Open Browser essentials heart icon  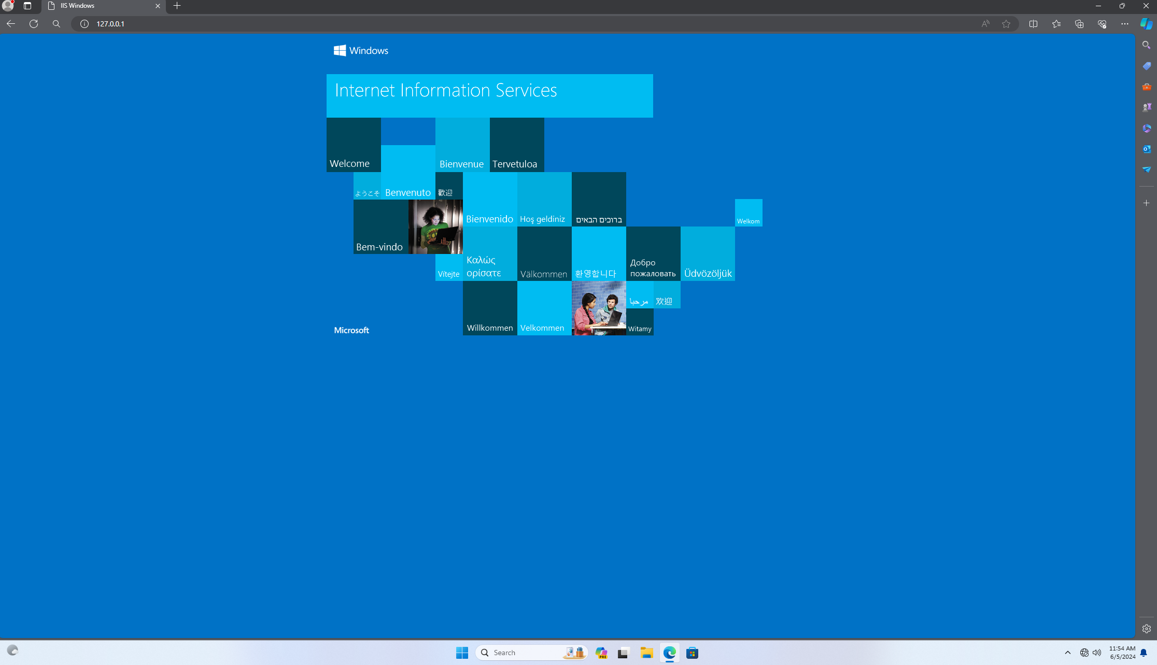click(x=1102, y=24)
